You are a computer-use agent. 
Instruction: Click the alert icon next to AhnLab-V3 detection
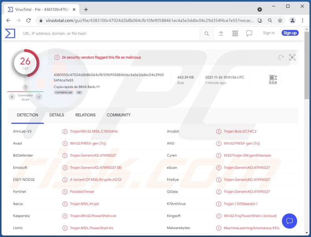[65, 131]
